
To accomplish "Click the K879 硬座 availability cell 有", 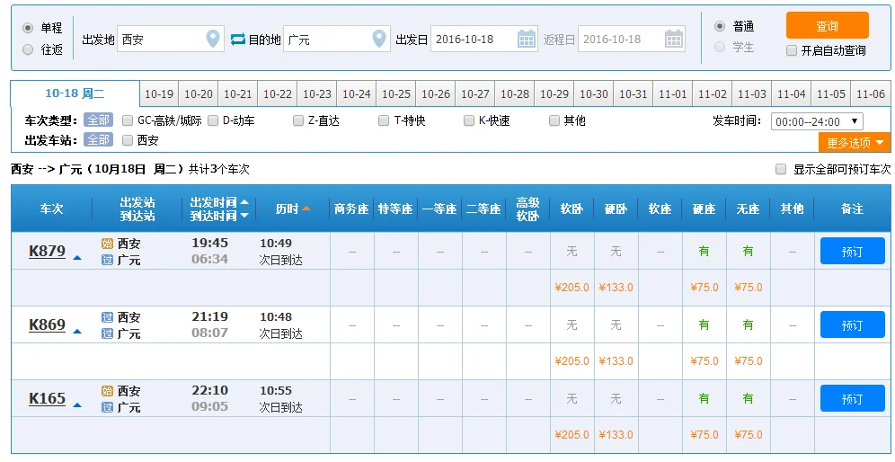I will coord(704,252).
